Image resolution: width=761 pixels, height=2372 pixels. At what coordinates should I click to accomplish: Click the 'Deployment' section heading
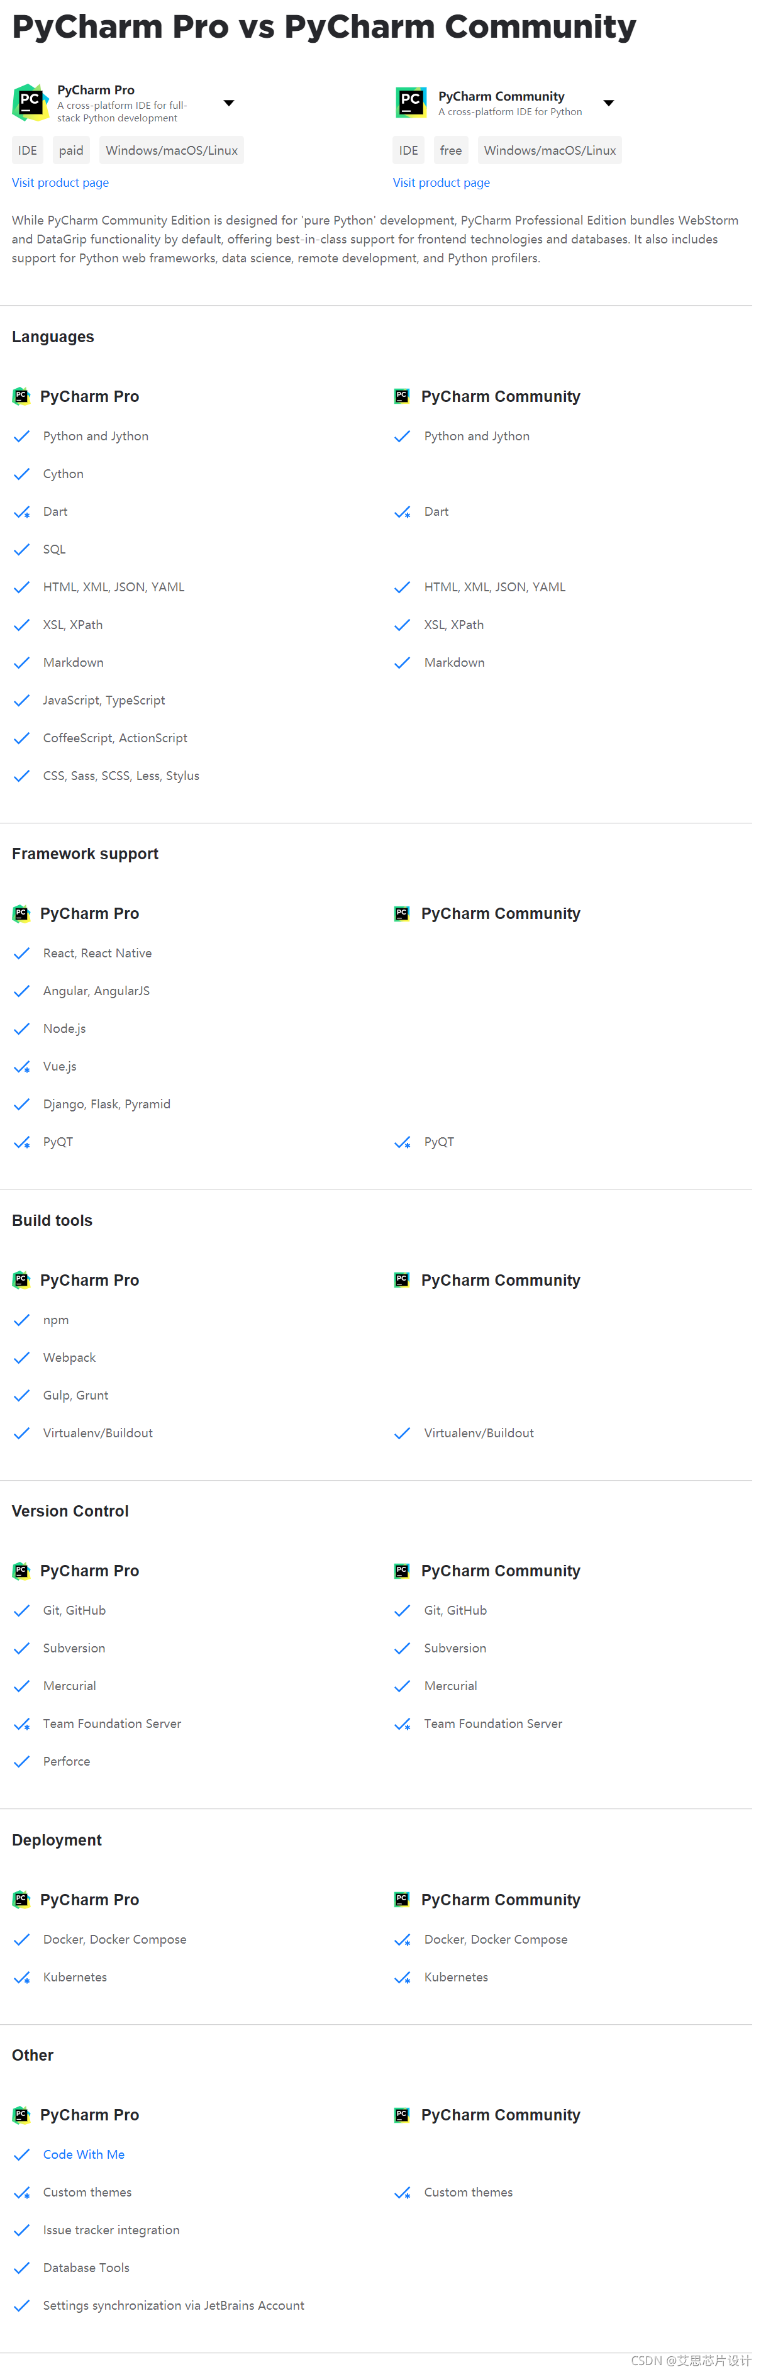(56, 1840)
